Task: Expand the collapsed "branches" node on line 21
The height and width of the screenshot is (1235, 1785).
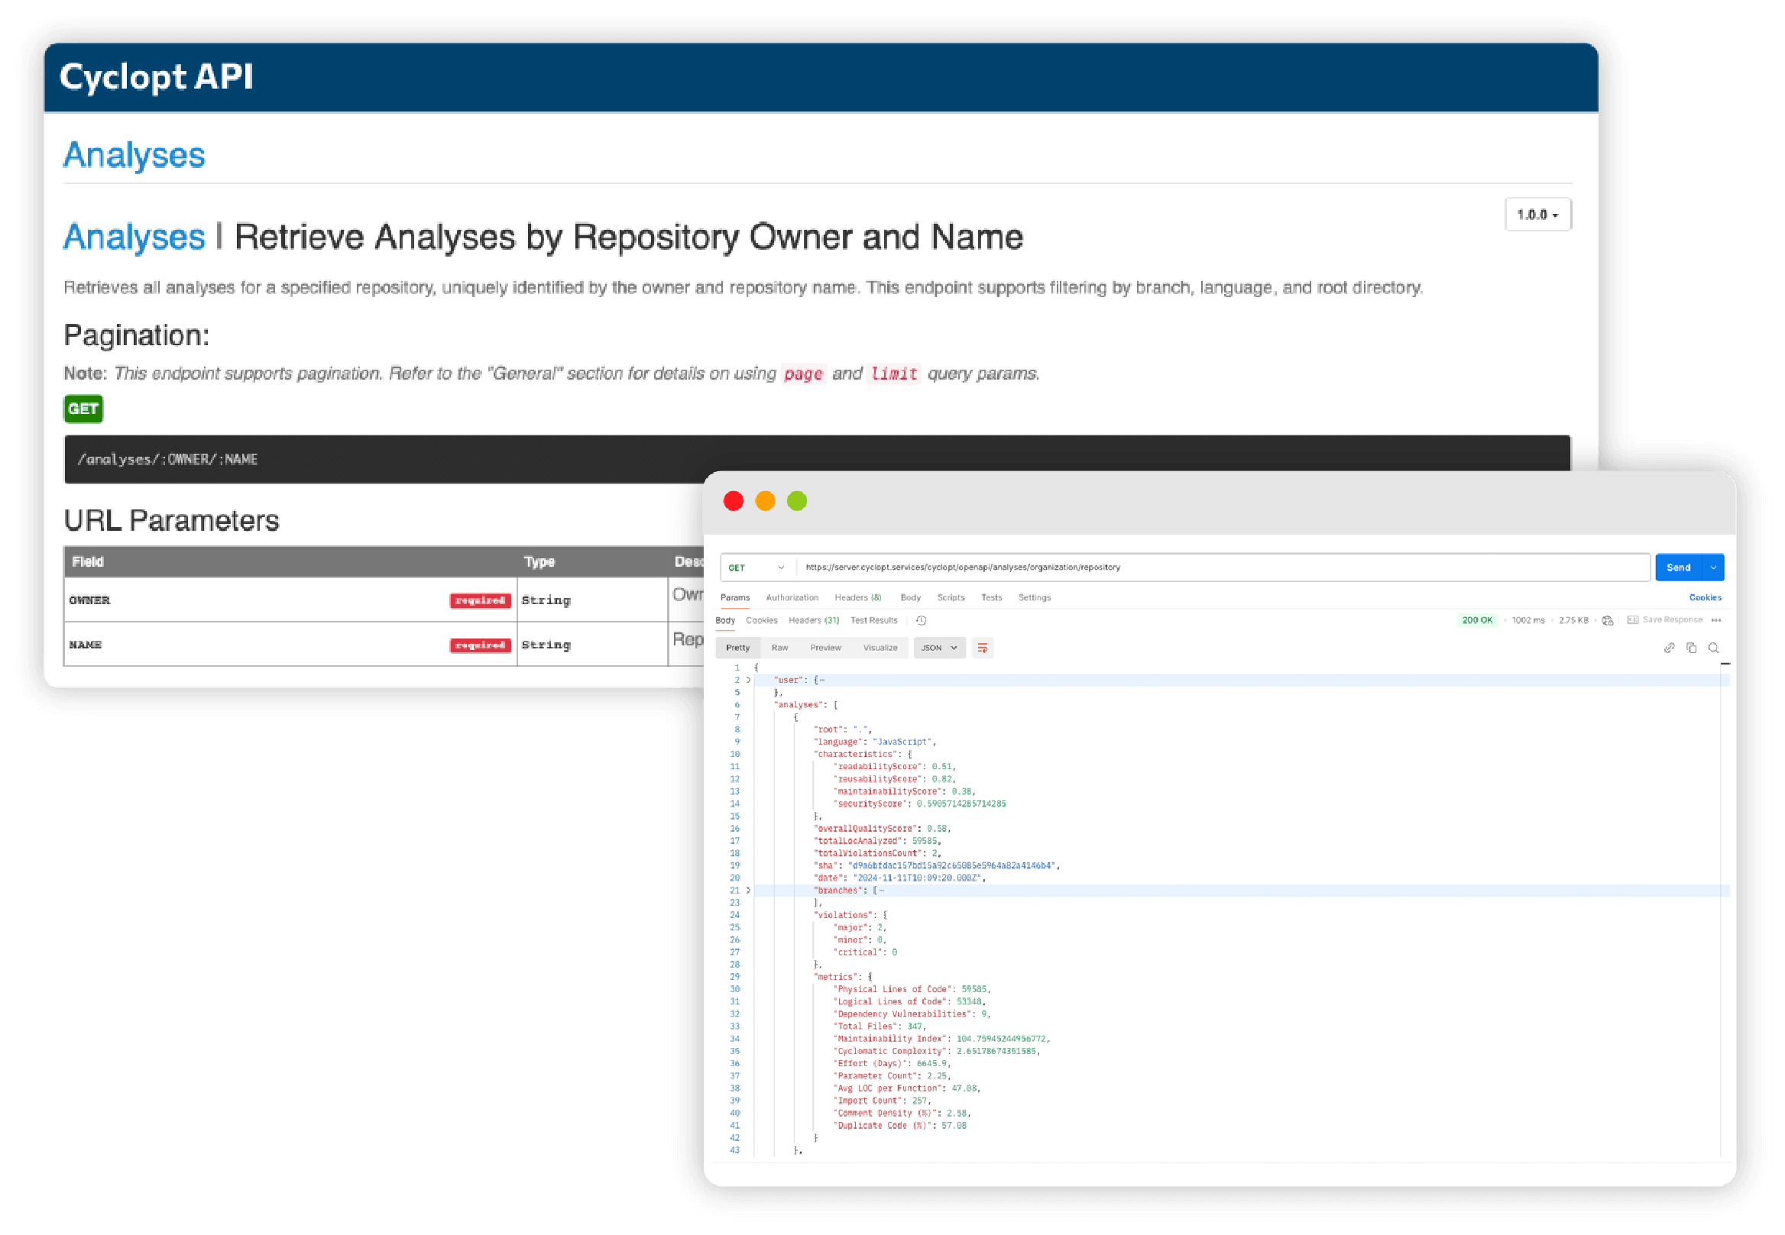Action: click(x=749, y=891)
